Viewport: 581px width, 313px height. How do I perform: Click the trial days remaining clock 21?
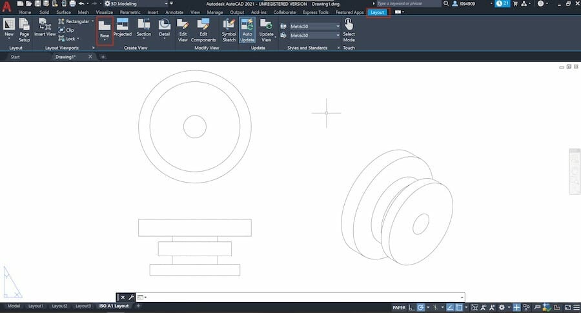click(x=502, y=4)
